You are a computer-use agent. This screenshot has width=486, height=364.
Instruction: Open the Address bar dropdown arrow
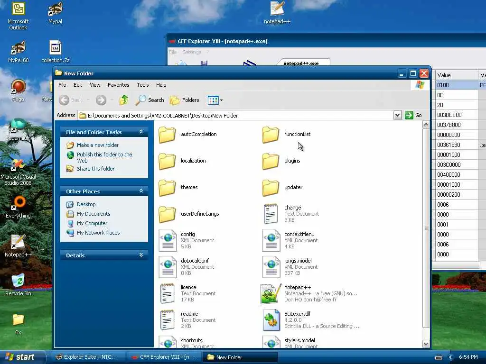coord(397,116)
